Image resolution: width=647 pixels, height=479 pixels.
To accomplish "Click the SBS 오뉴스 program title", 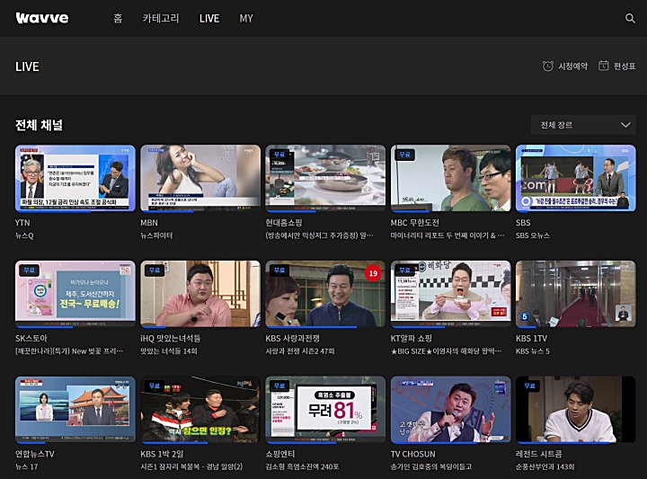I will click(533, 235).
